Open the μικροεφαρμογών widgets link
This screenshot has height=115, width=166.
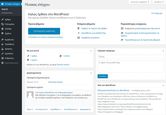[x=143, y=28]
